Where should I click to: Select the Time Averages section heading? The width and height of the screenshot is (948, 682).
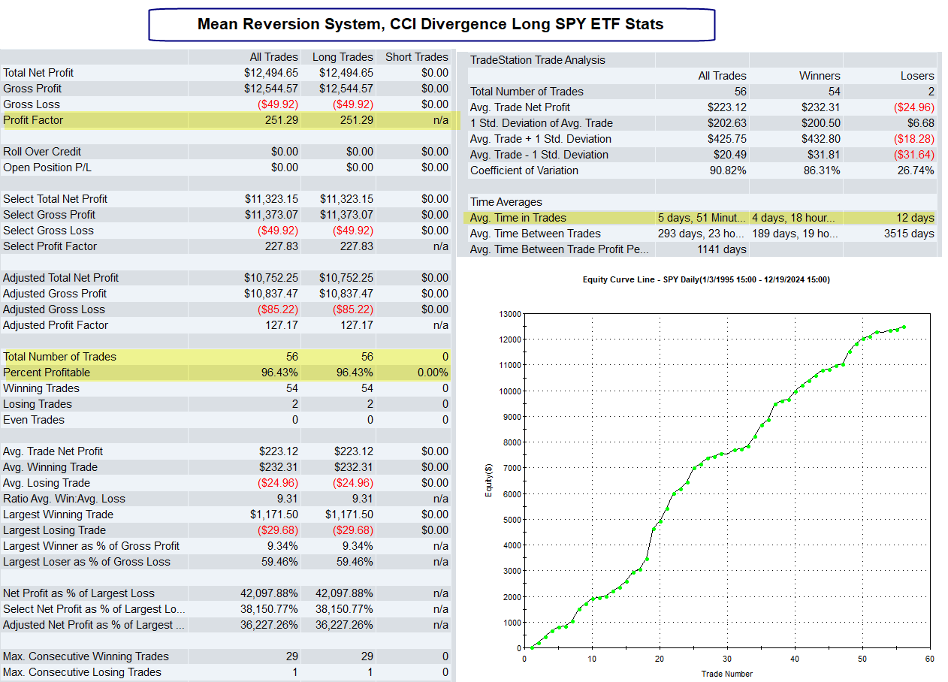(x=506, y=202)
